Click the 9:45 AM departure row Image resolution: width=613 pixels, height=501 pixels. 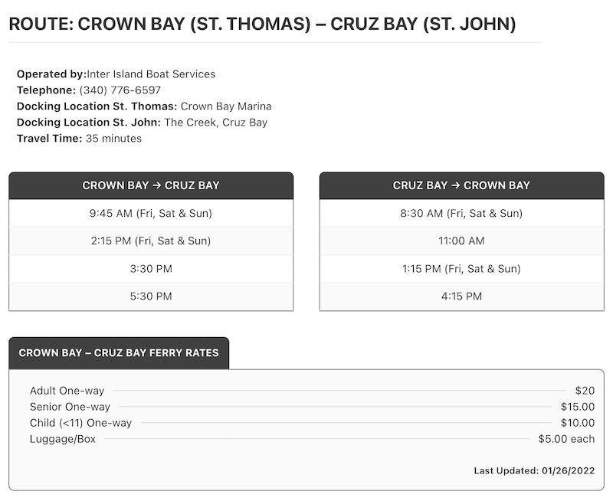click(x=151, y=213)
